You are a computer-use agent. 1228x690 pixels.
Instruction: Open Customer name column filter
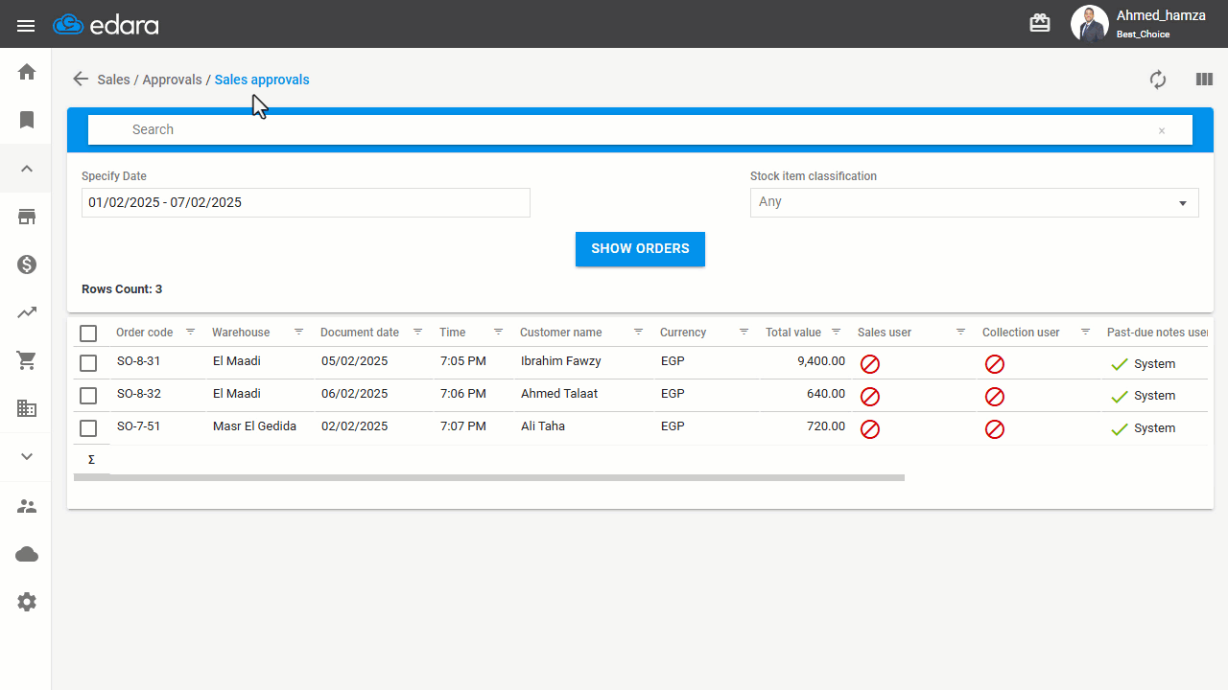[638, 332]
